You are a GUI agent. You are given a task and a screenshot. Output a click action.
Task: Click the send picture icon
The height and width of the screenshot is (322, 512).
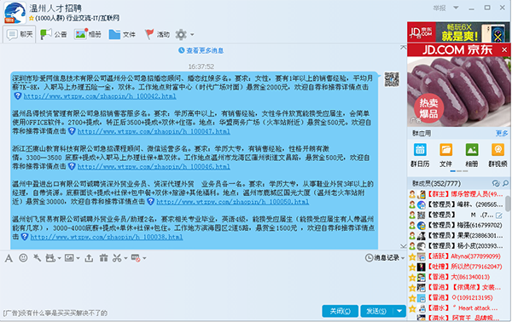tap(69, 258)
